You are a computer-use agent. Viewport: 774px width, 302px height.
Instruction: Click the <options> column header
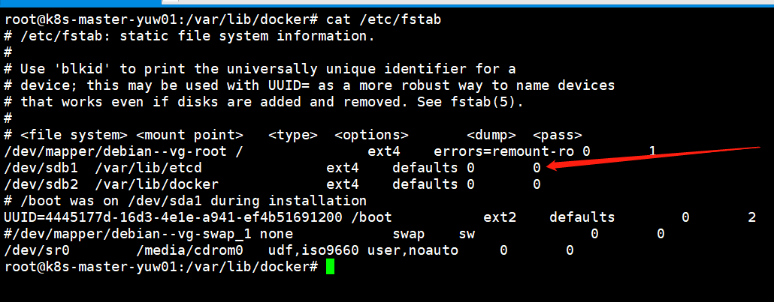point(371,135)
